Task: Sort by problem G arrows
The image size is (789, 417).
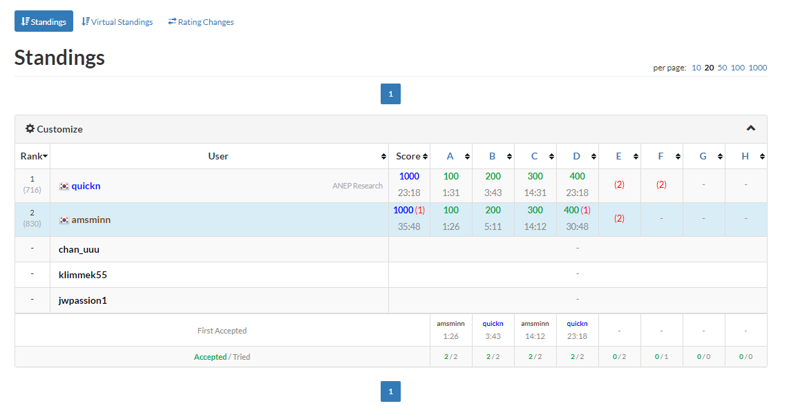Action: tap(721, 157)
